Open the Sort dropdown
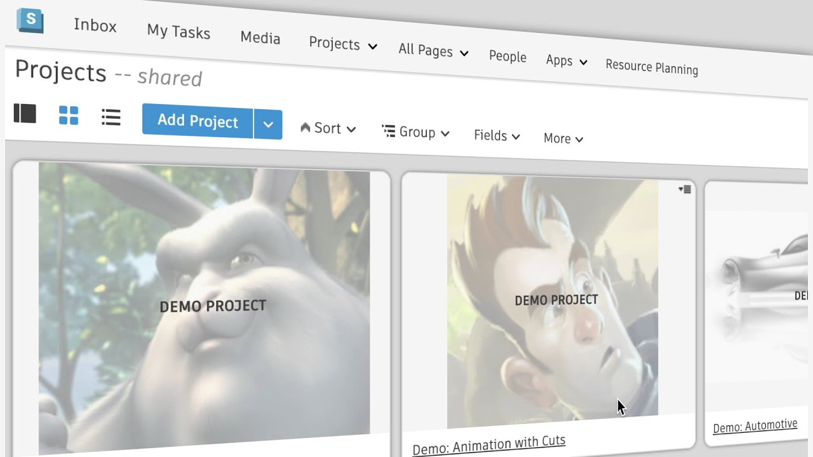 (328, 128)
